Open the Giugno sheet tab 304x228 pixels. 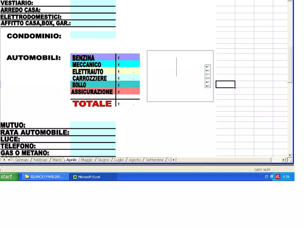point(103,160)
